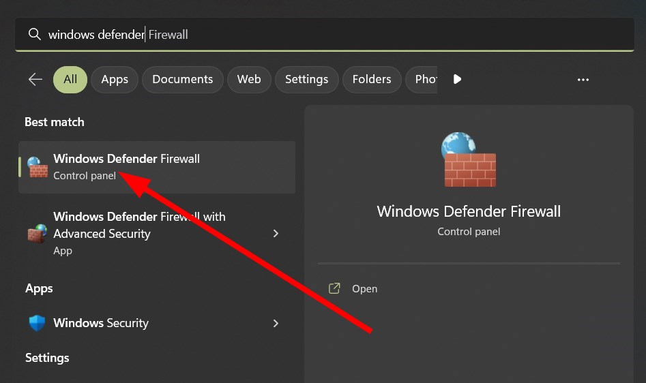Image resolution: width=646 pixels, height=383 pixels.
Task: Expand Advanced Security result options chevron
Action: point(276,233)
